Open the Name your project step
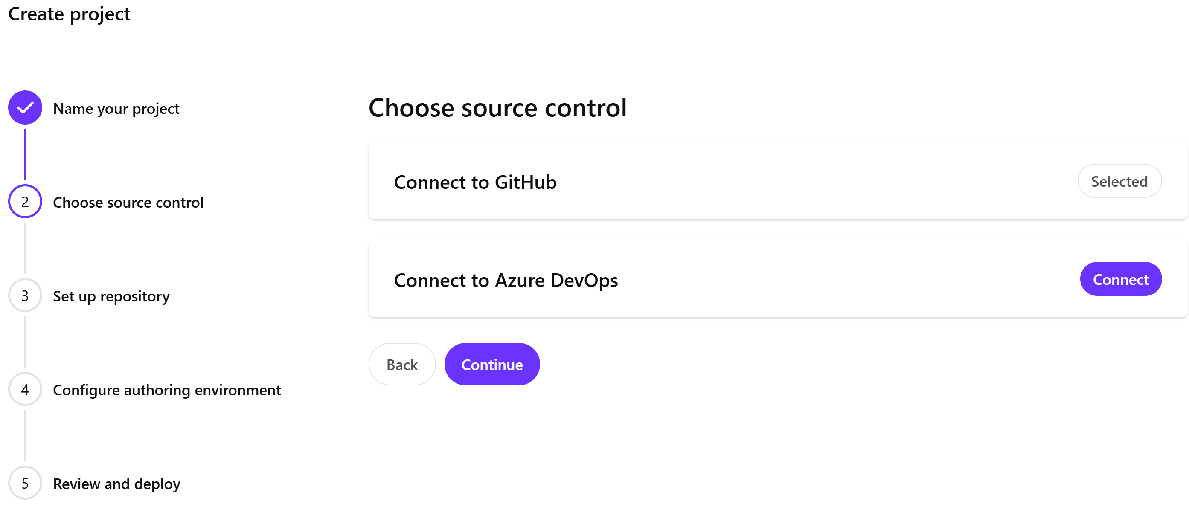The height and width of the screenshot is (530, 1189). 116,108
